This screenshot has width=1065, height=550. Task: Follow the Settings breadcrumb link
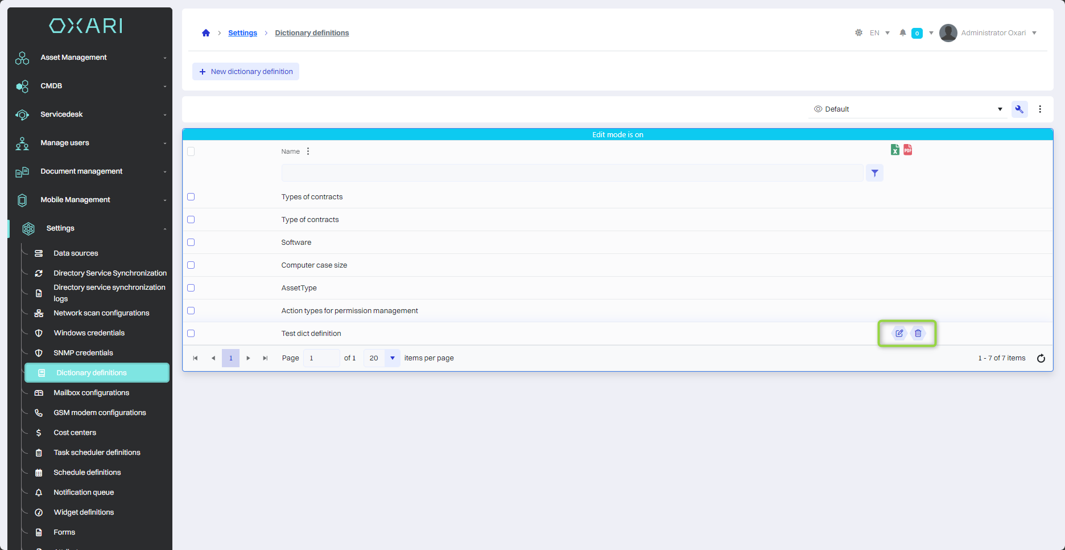[x=242, y=33]
